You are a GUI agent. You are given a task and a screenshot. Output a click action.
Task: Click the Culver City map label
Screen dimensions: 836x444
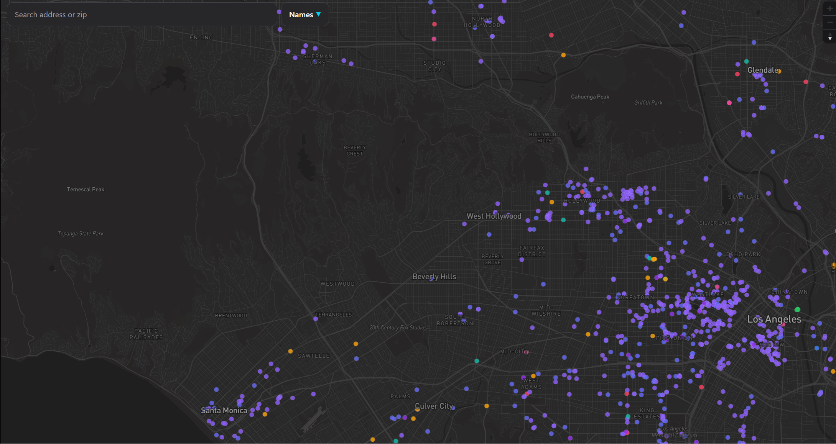(434, 406)
